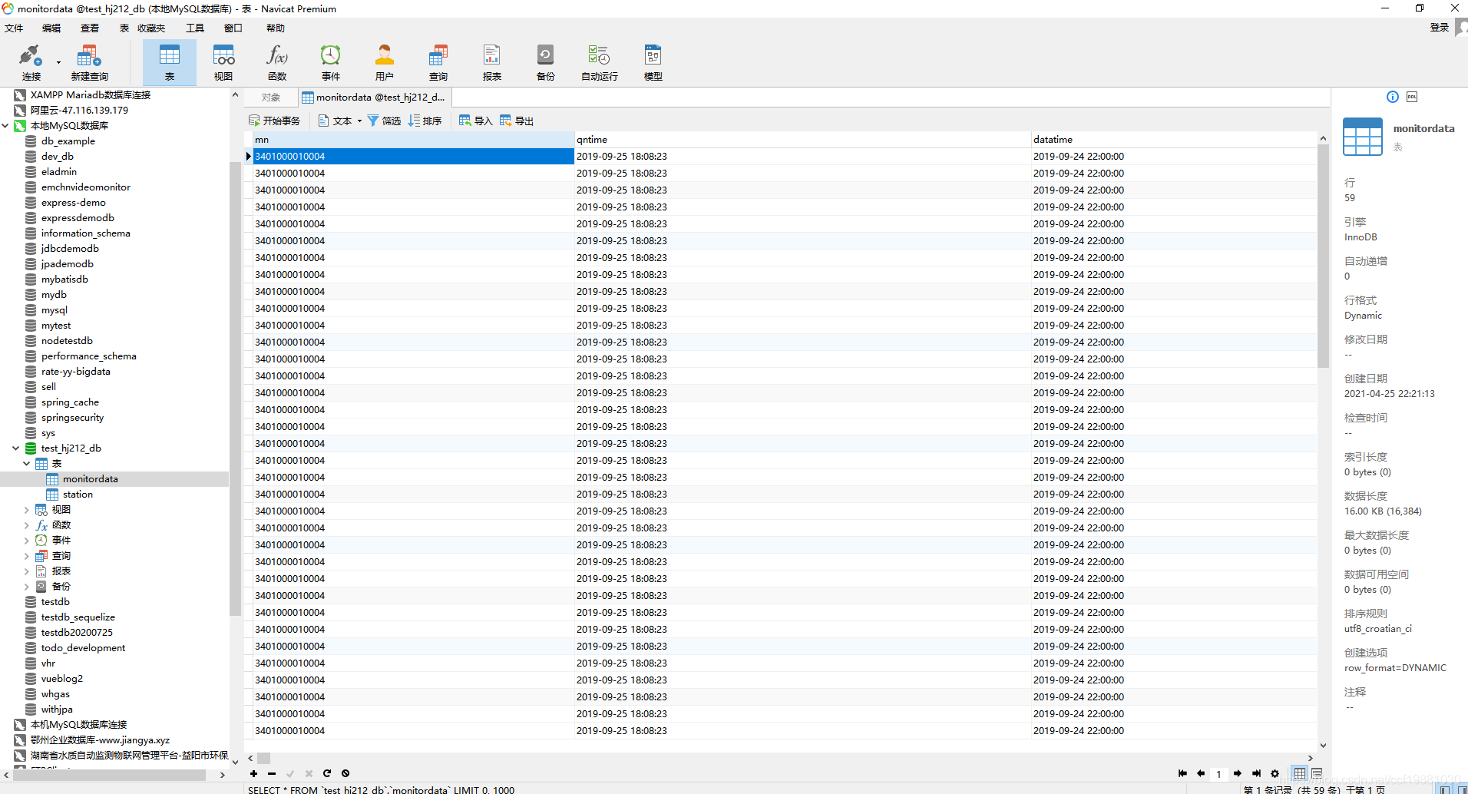Switch to grid view mode
Image resolution: width=1468 pixels, height=794 pixels.
click(1300, 773)
